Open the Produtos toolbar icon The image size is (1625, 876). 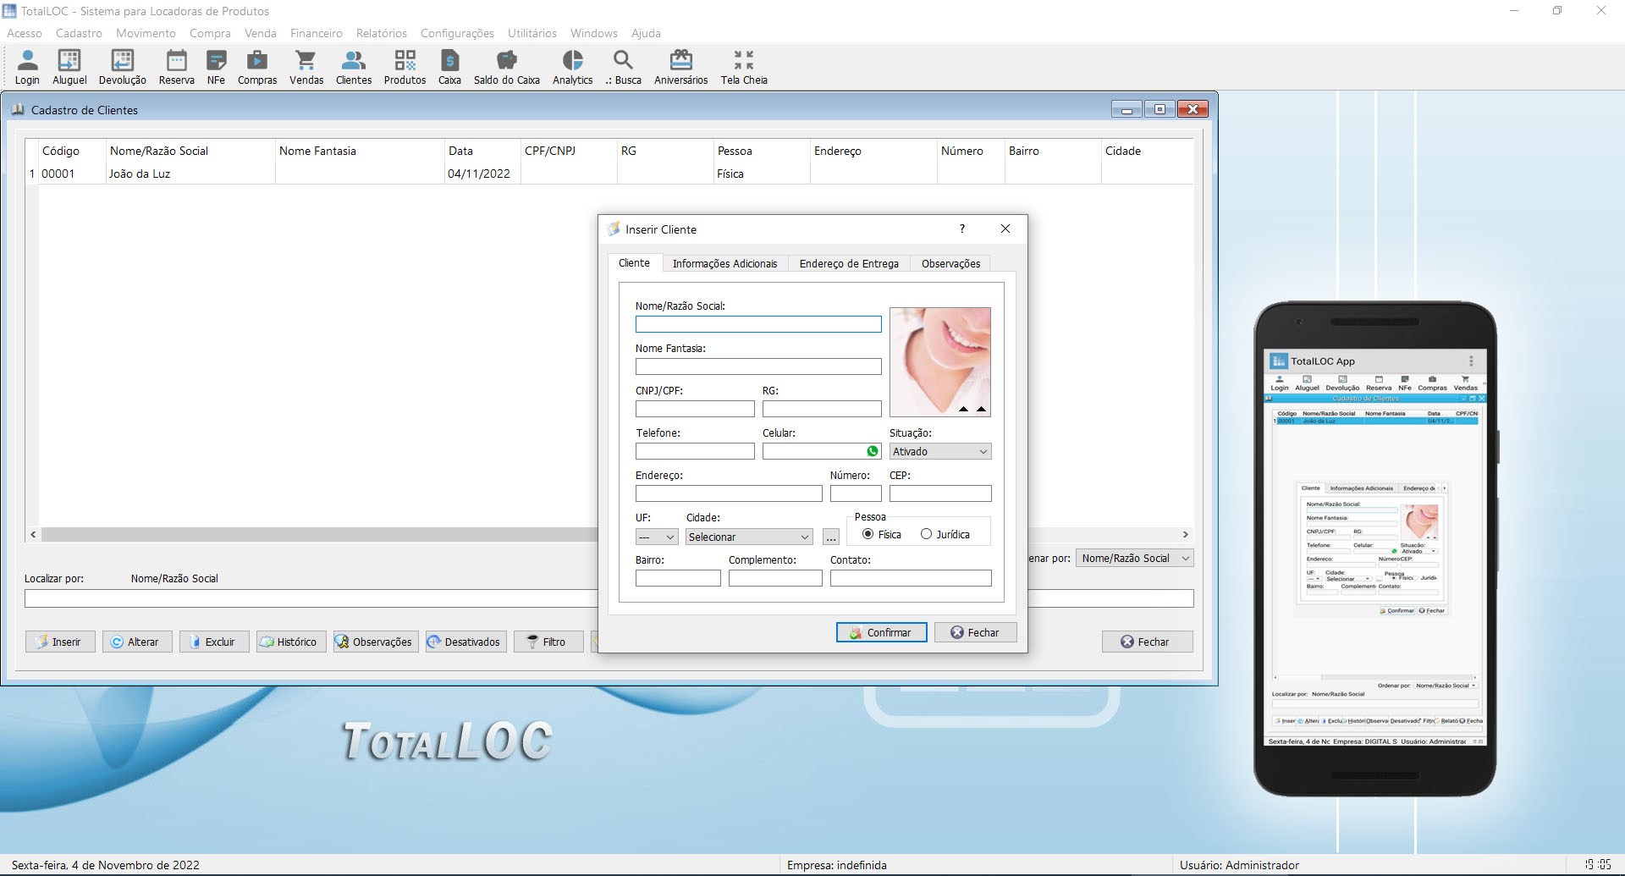coord(405,67)
